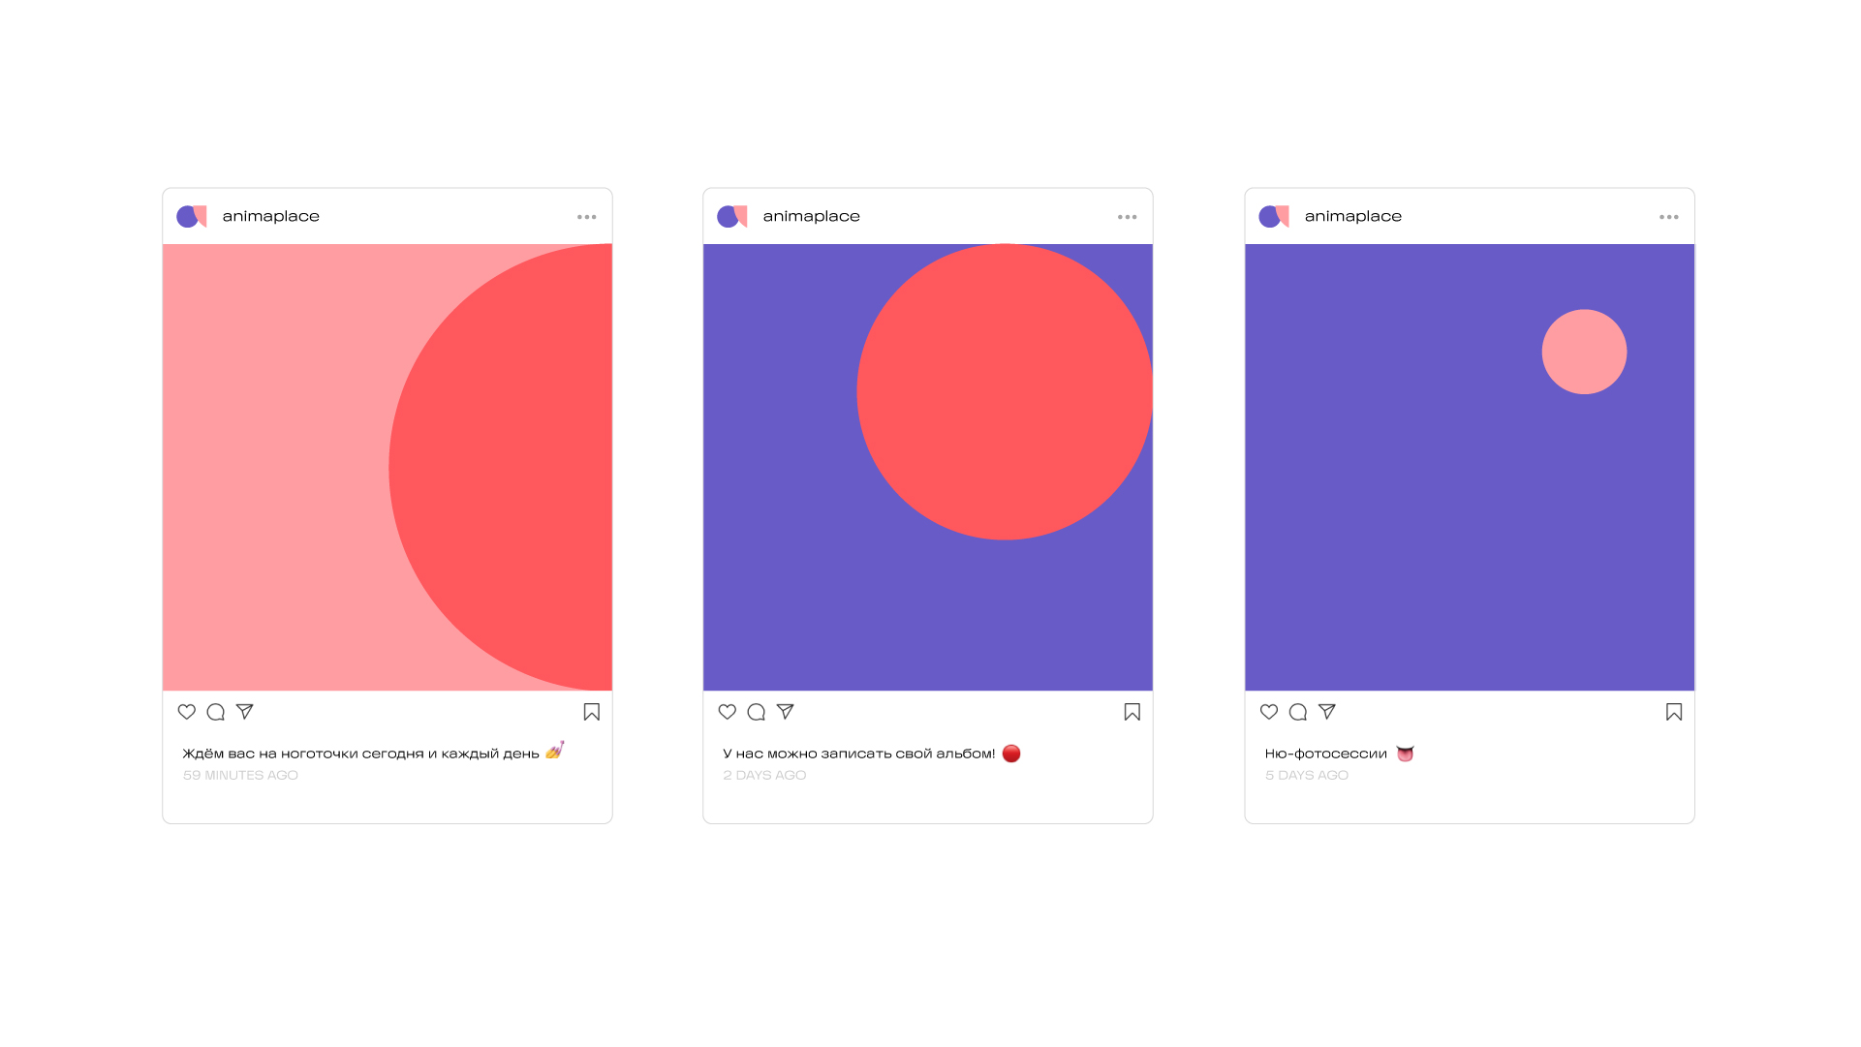The width and height of the screenshot is (1861, 1047).
Task: Like the Ню-фотосессии post
Action: click(1269, 712)
